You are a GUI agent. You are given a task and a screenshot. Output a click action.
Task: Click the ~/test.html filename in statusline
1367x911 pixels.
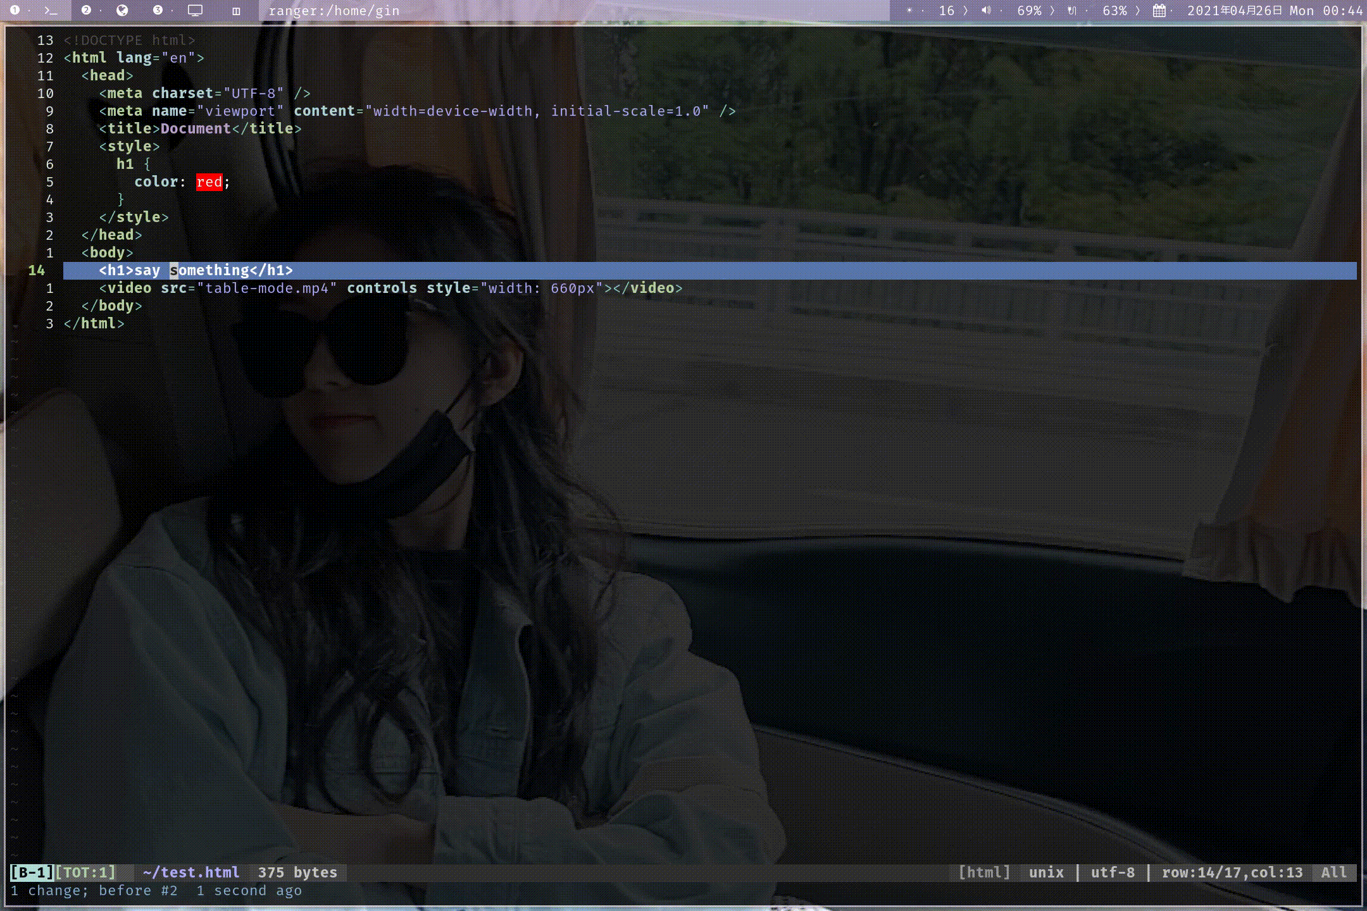(x=191, y=872)
